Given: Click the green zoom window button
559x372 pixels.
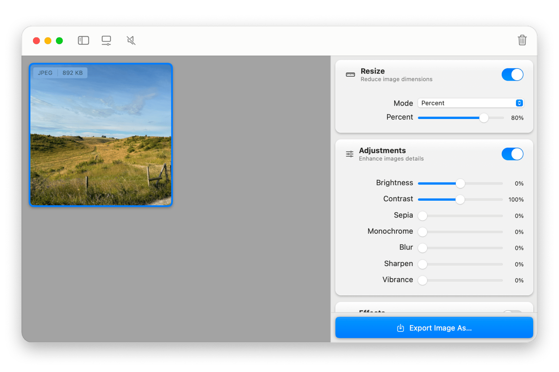Looking at the screenshot, I should [x=59, y=41].
